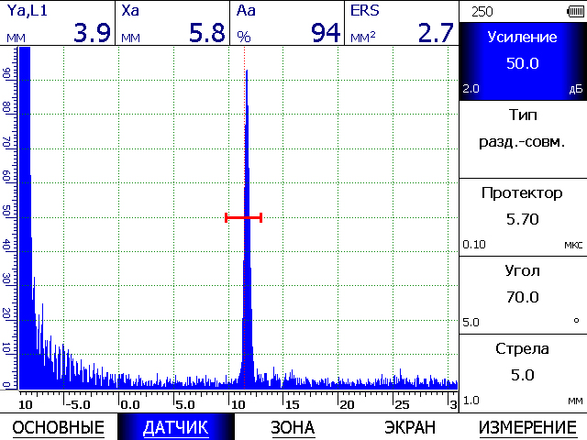Click the ERS mm² readout
This screenshot has width=587, height=440.
[402, 24]
